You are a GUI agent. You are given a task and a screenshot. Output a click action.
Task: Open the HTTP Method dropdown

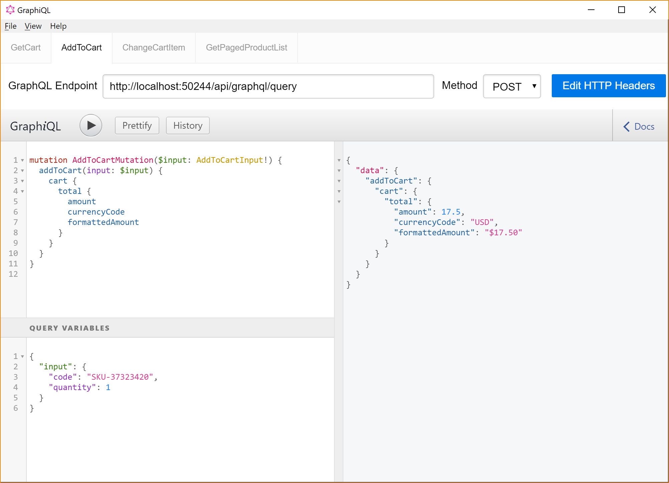point(512,86)
